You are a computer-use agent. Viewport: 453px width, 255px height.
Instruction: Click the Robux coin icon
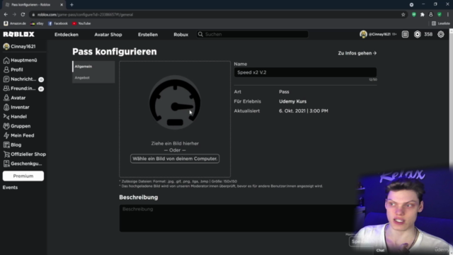[x=418, y=35]
